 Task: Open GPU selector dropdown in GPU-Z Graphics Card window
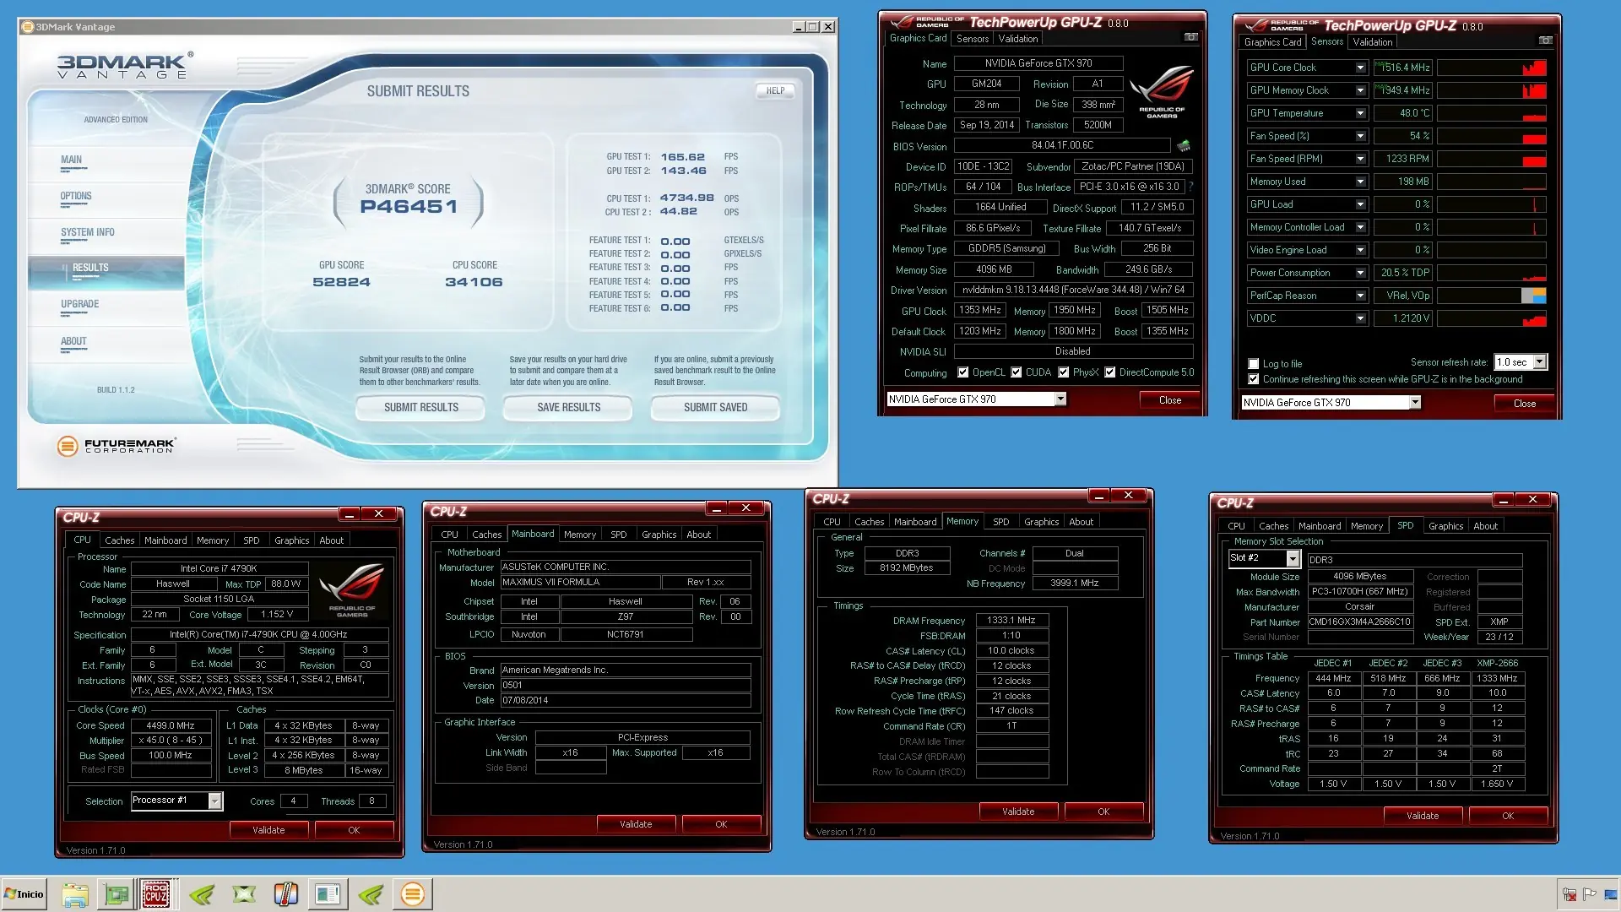1060,399
